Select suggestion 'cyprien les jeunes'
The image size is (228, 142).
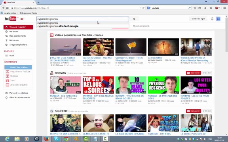coord(83,23)
